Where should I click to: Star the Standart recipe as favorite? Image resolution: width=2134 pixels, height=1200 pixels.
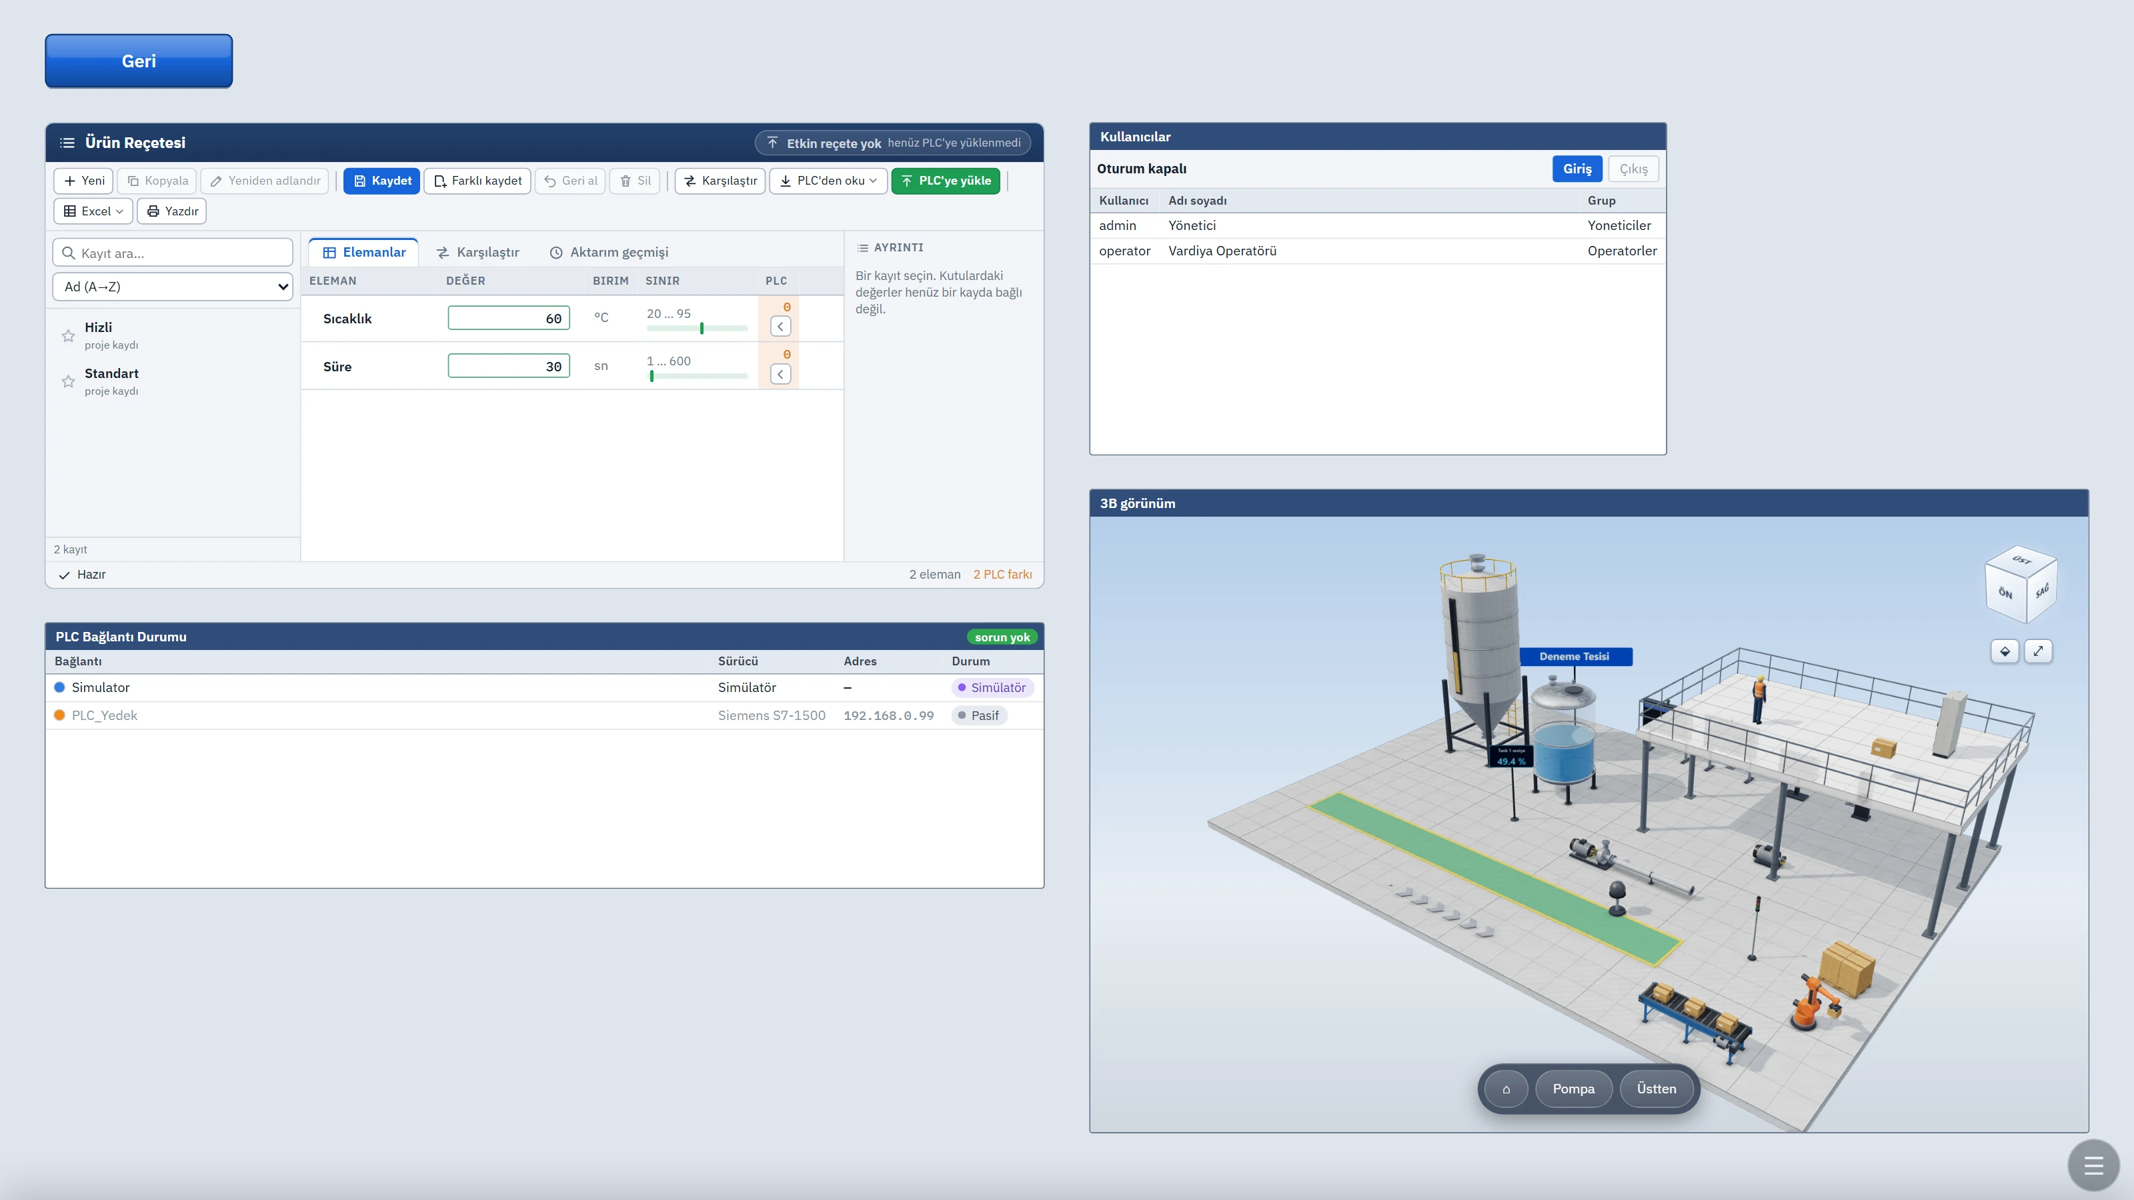pos(68,381)
